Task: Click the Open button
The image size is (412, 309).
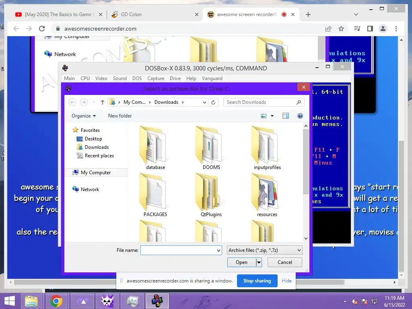Action: click(241, 262)
